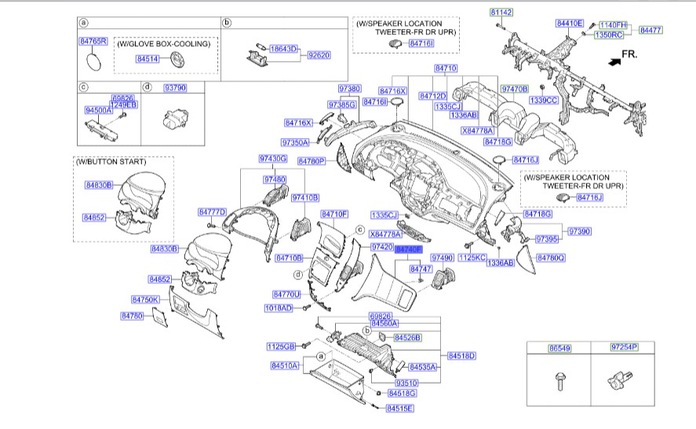Click part number link 84716J in tweeter box
Viewport: 696px width, 429px height.
[x=590, y=198]
